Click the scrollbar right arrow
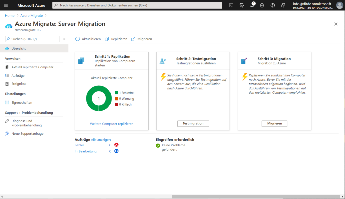The width and height of the screenshot is (345, 199). pos(342,197)
